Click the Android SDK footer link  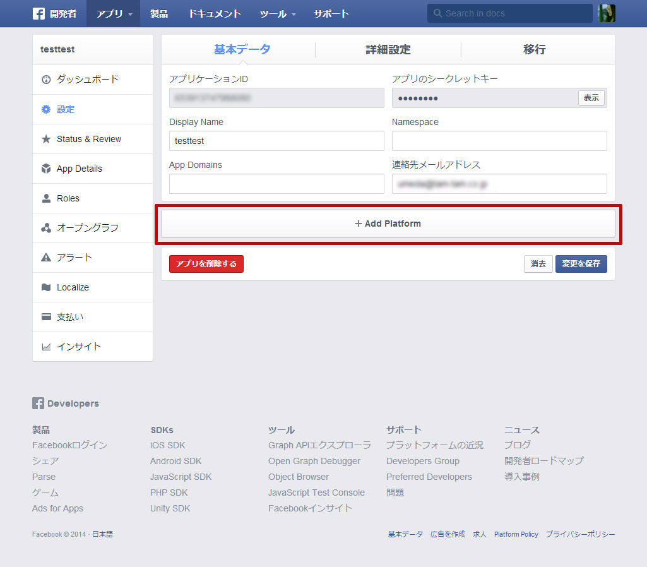click(x=175, y=461)
